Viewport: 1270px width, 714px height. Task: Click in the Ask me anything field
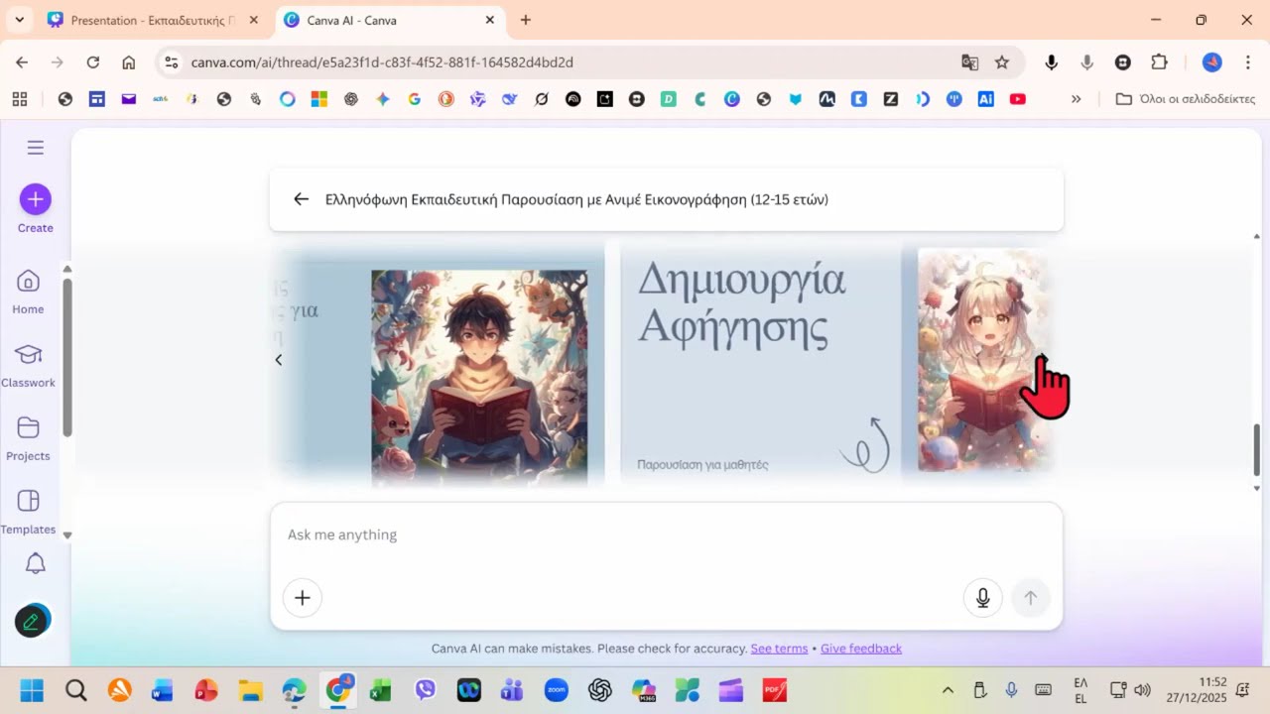[x=667, y=535]
